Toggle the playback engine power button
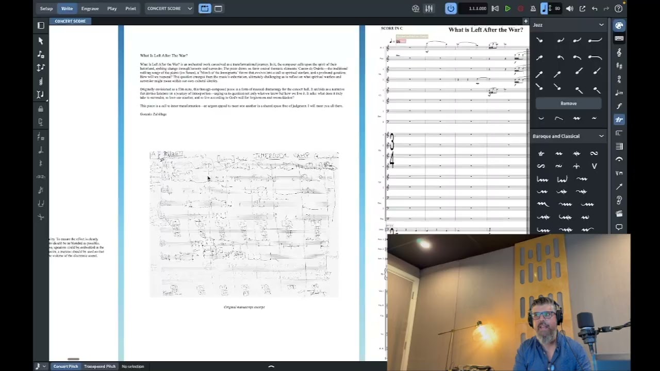This screenshot has height=371, width=660. (x=451, y=8)
